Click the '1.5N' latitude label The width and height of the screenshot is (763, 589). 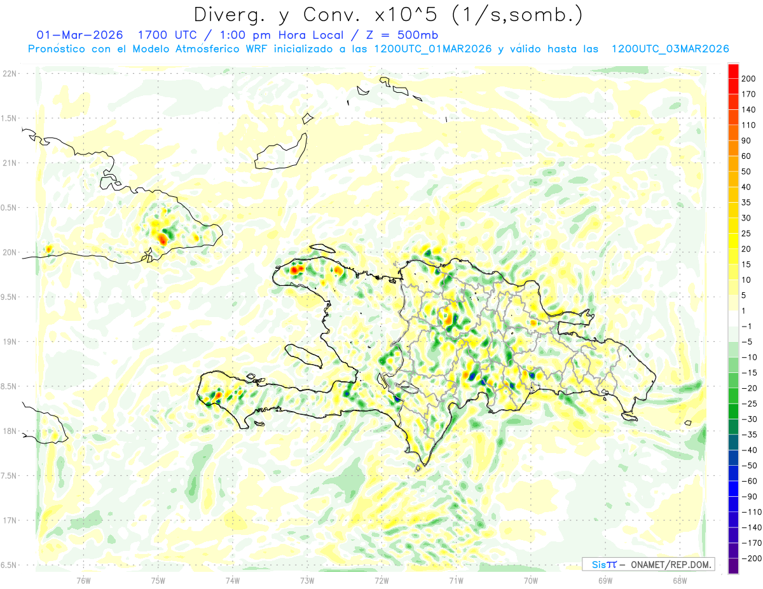pos(9,118)
